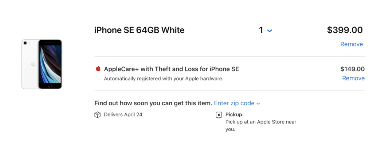The width and height of the screenshot is (373, 150).
Task: Click the small chevron after Enter zip code
Action: (258, 104)
